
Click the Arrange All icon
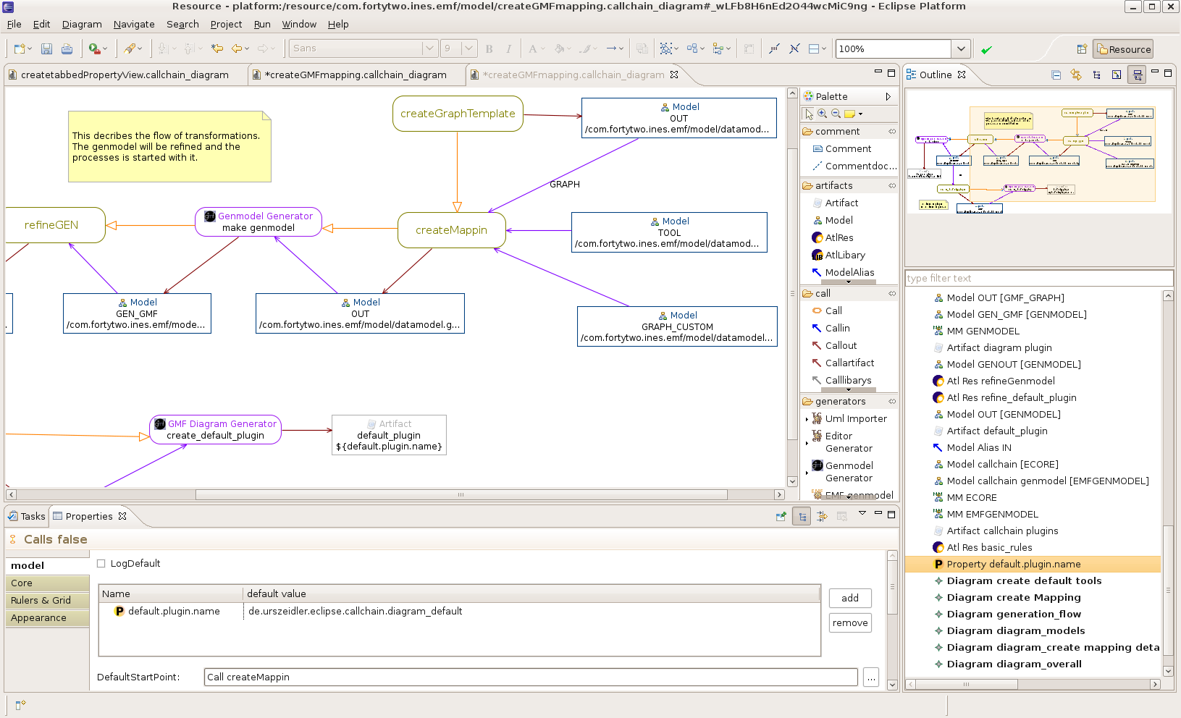pos(692,48)
